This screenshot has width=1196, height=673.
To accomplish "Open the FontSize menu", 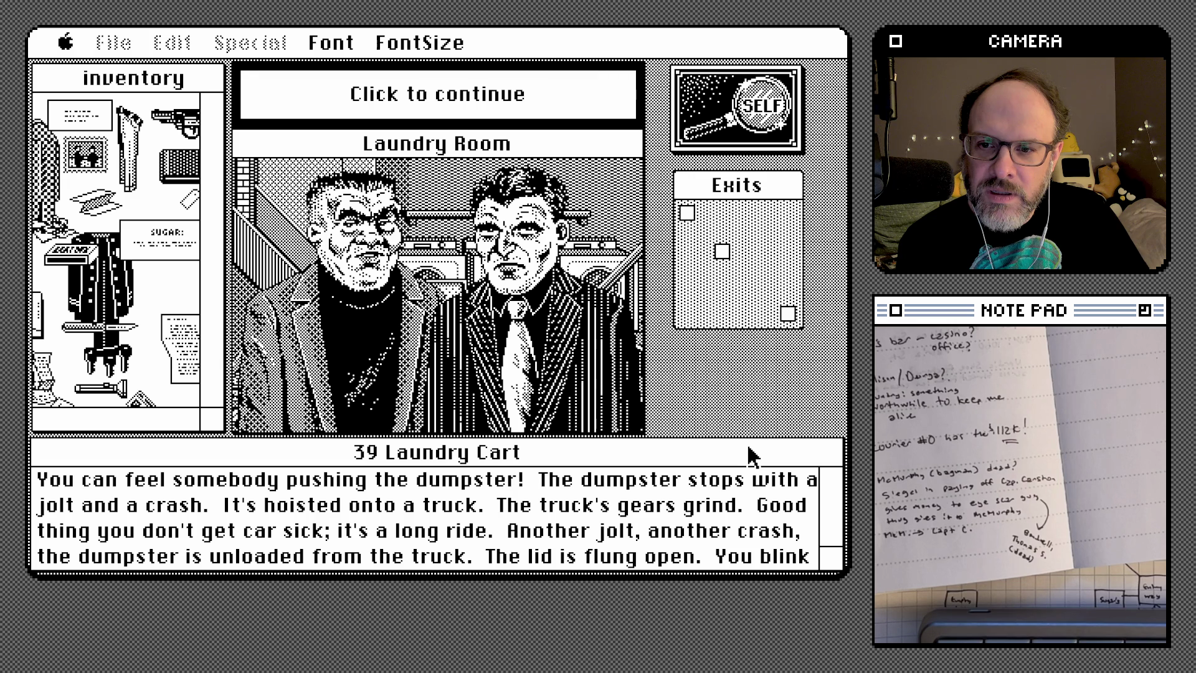I will 419,42.
